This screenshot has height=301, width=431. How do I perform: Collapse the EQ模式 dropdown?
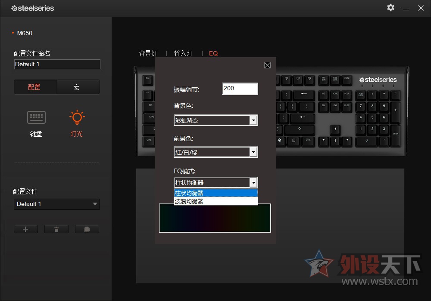pyautogui.click(x=253, y=182)
